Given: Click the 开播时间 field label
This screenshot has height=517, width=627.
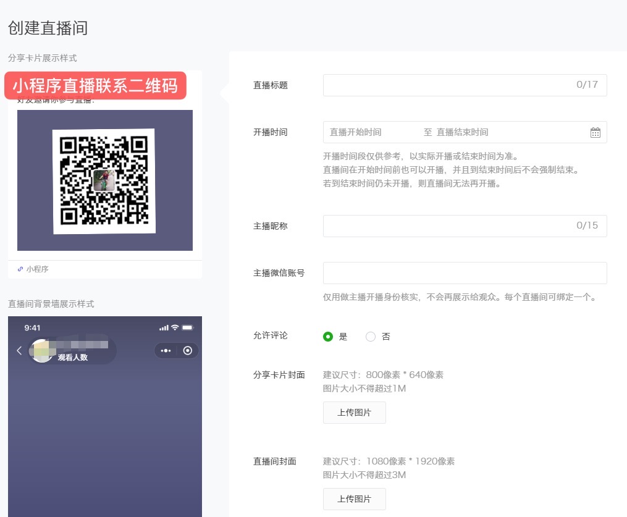Looking at the screenshot, I should (271, 132).
